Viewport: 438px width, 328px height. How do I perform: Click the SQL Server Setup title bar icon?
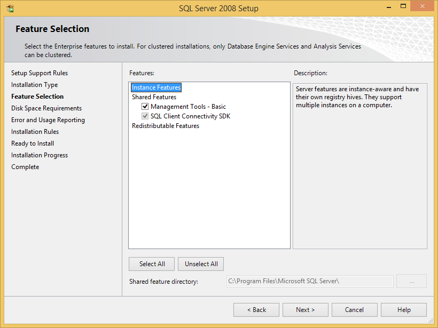[10, 9]
